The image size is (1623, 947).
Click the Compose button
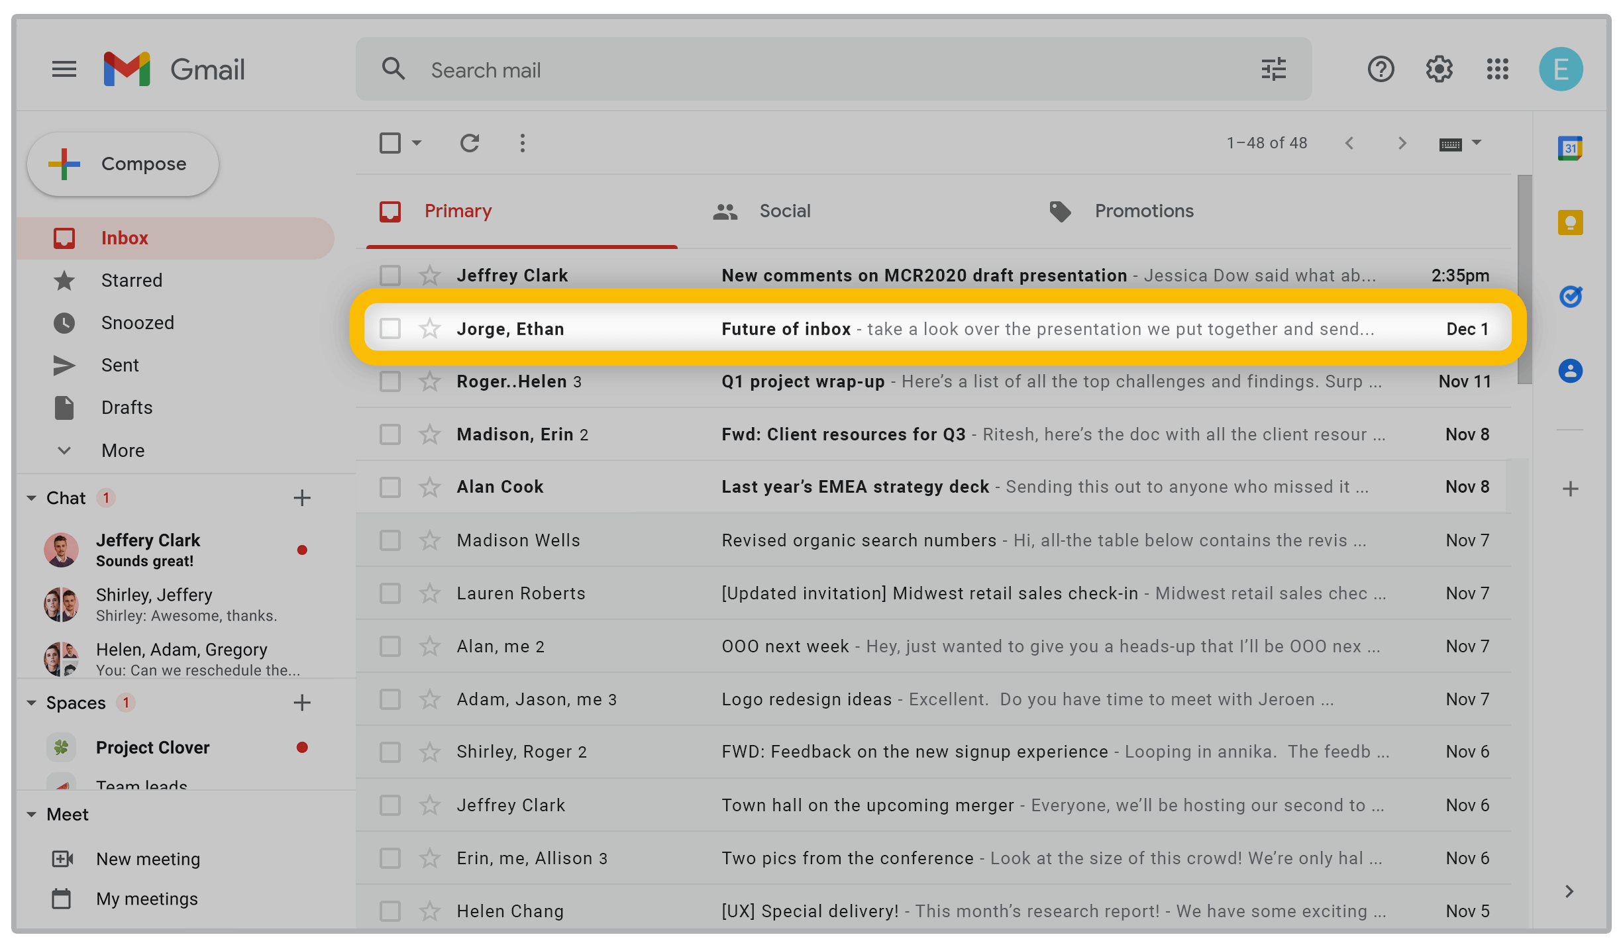pos(123,164)
